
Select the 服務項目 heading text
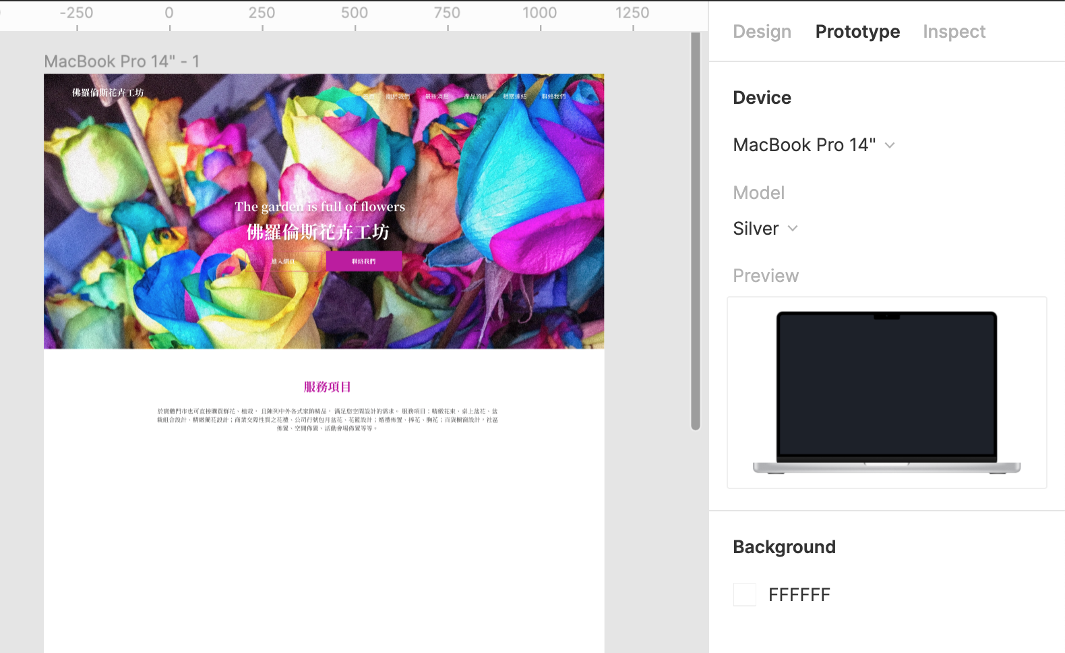tap(327, 387)
